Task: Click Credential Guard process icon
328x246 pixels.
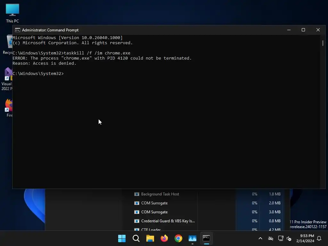Action: [x=136, y=221]
